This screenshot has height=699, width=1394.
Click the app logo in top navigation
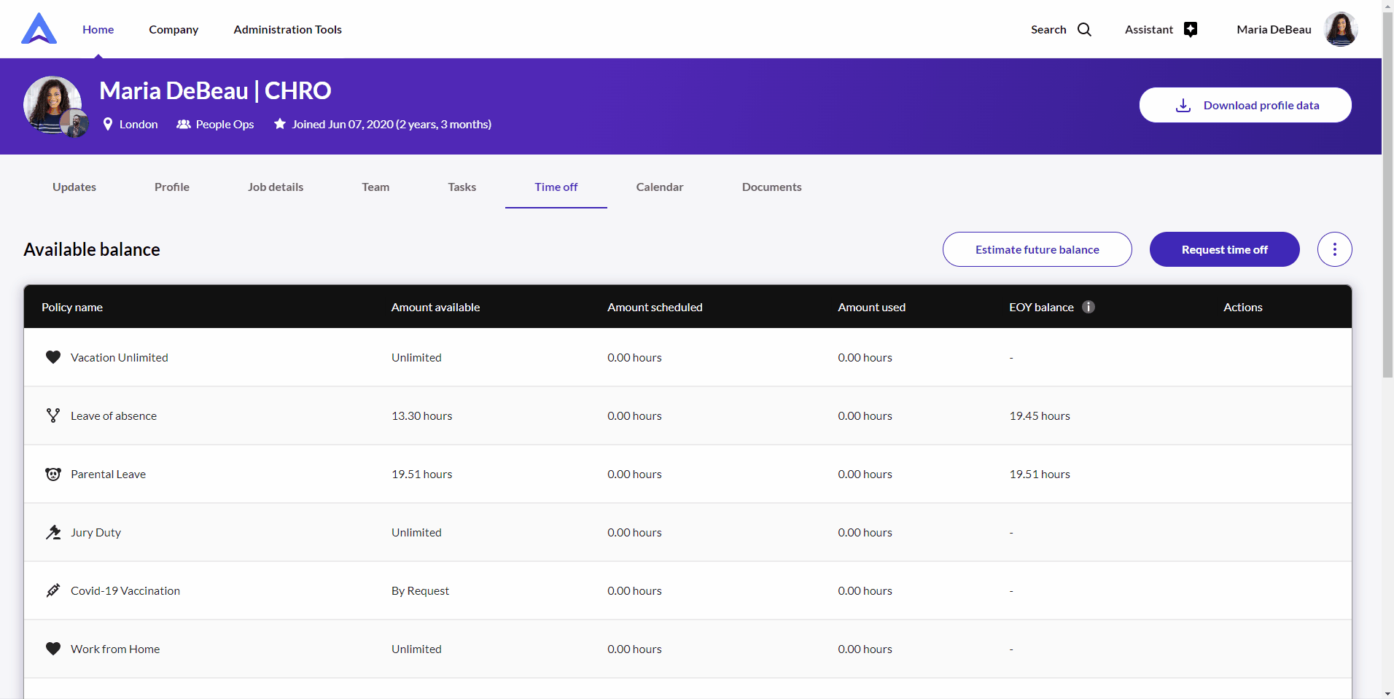(x=39, y=29)
